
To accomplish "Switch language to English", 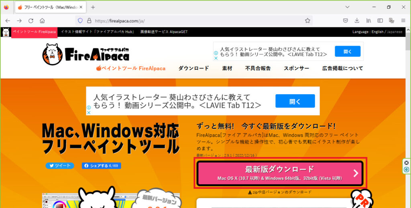I will click(377, 32).
